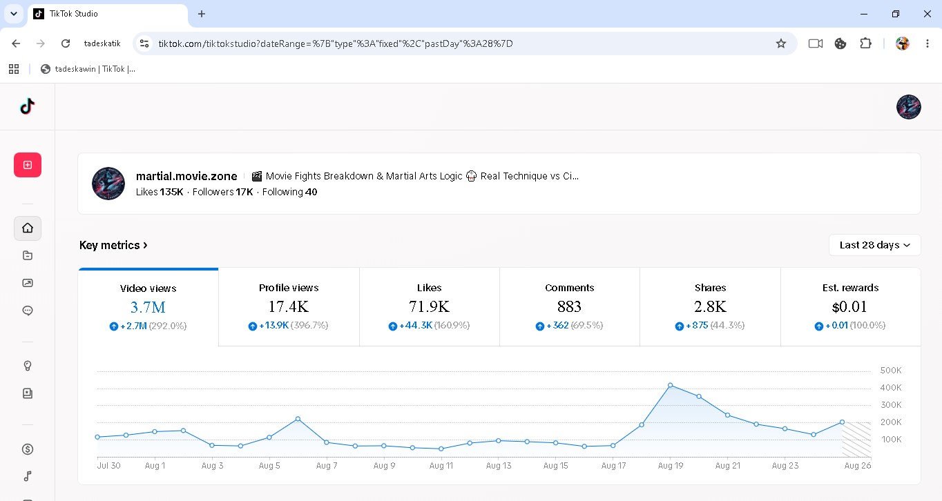Screen dimensions: 942x501
Task: Click the 'tadeskatik' label beside the reload button
Action: (x=102, y=43)
